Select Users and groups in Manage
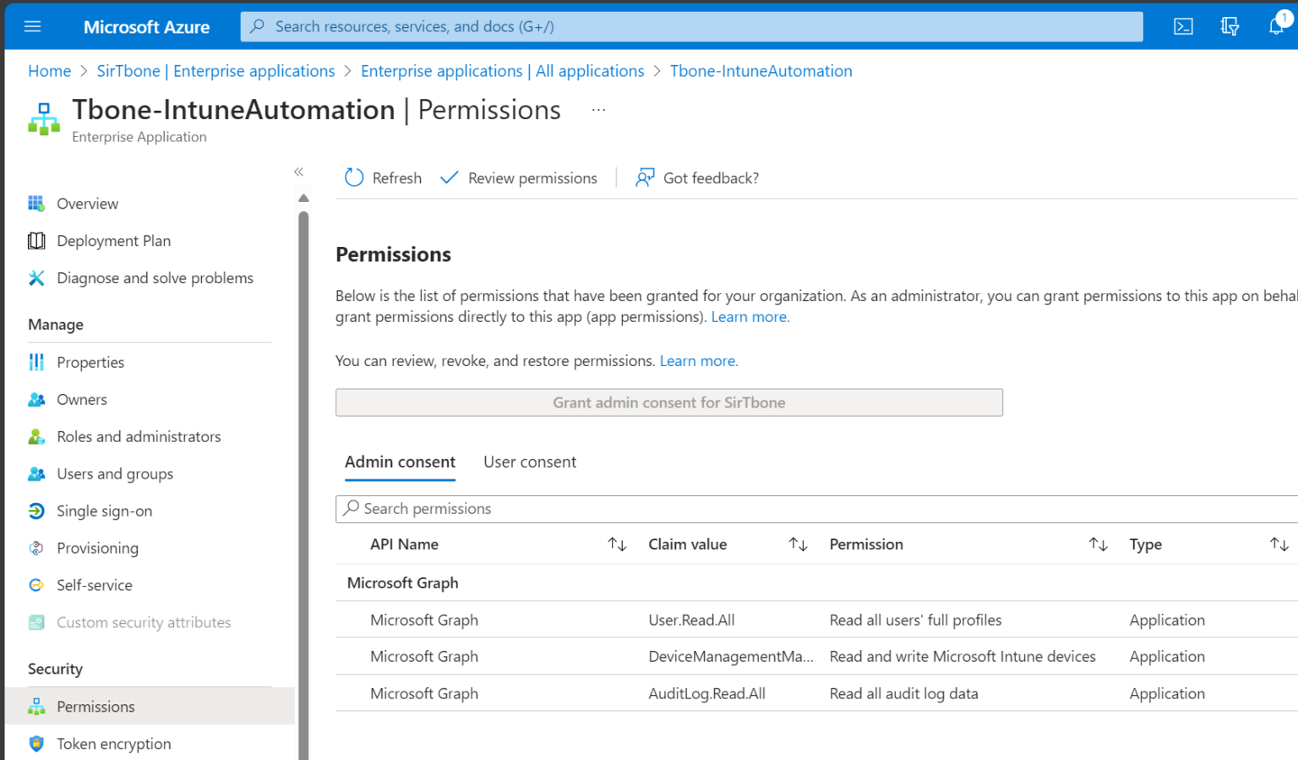 point(115,473)
